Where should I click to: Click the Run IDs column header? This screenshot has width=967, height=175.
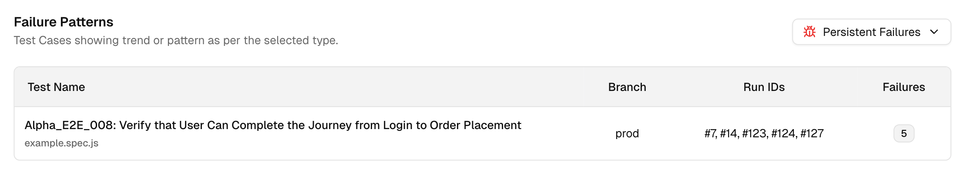click(764, 87)
